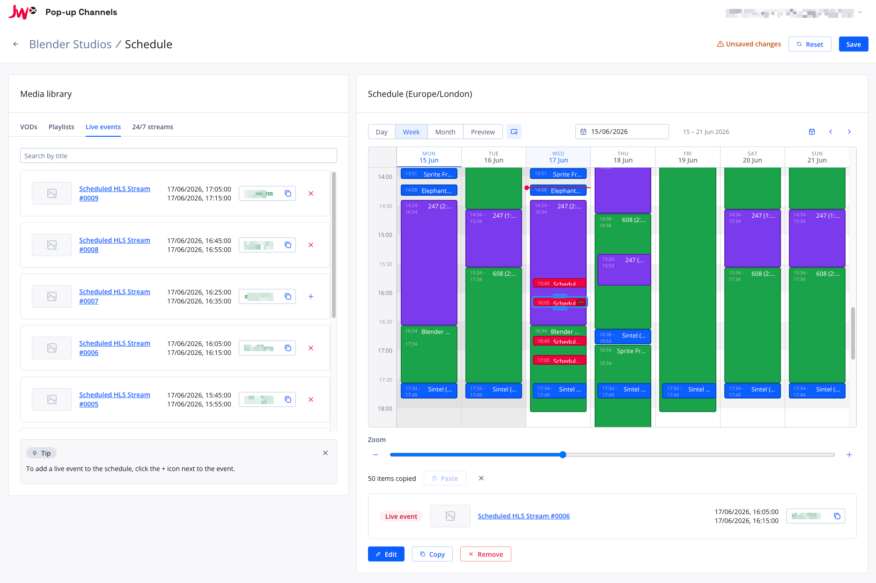Image resolution: width=876 pixels, height=583 pixels.
Task: Go back using the left arrow icon
Action: click(x=16, y=44)
